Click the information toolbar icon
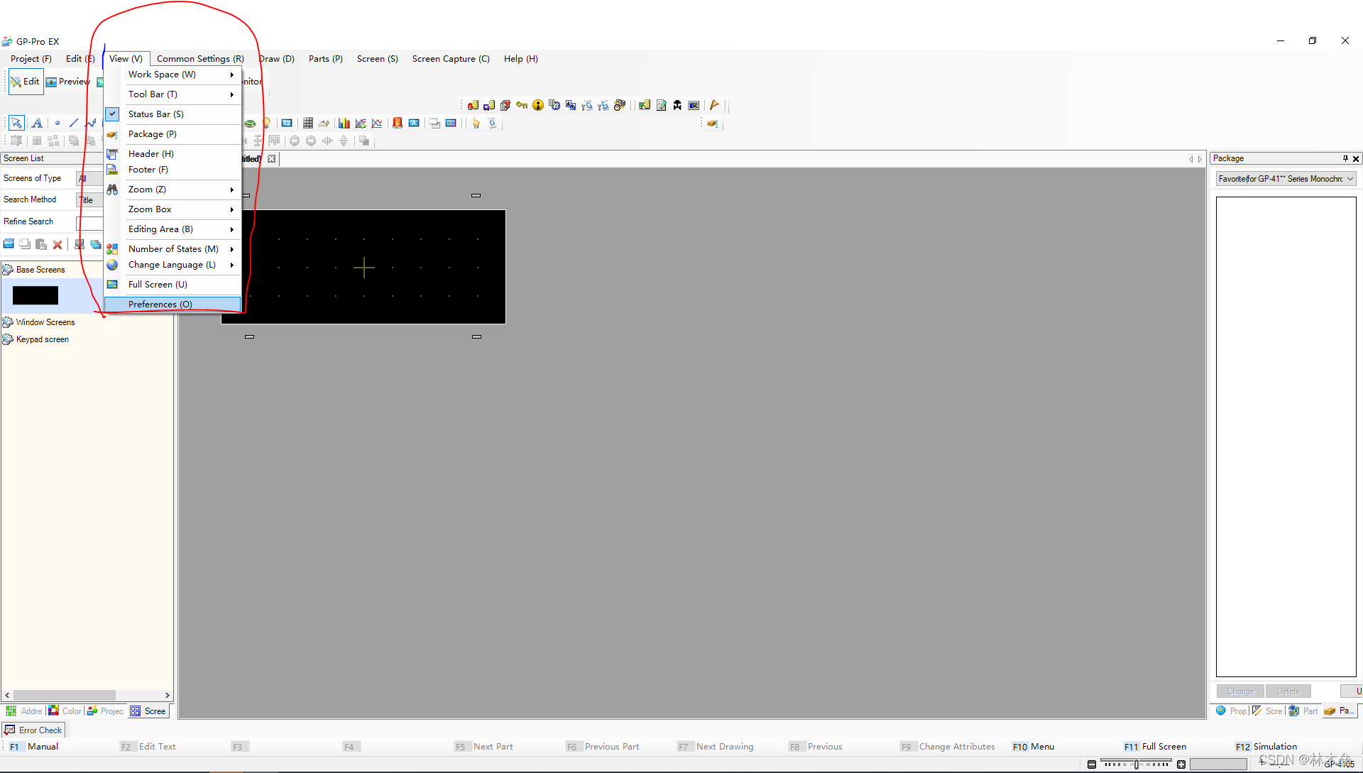1363x773 pixels. 538,105
